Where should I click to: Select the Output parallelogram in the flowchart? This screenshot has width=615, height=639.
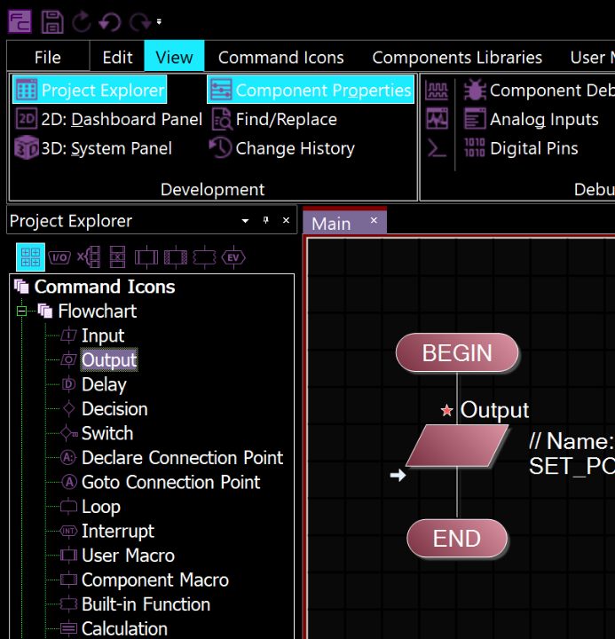click(x=457, y=446)
